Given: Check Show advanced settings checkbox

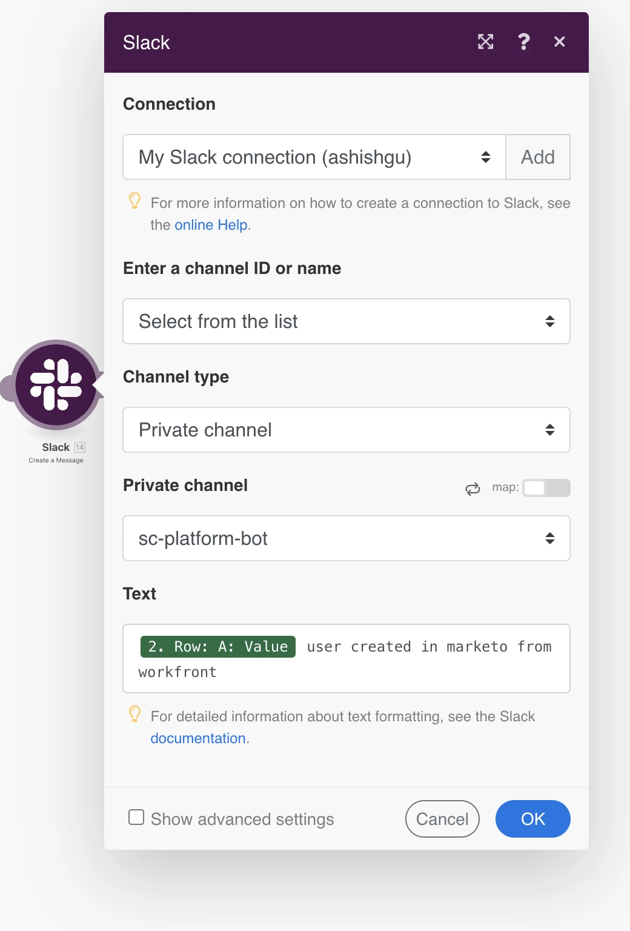Looking at the screenshot, I should pyautogui.click(x=136, y=817).
